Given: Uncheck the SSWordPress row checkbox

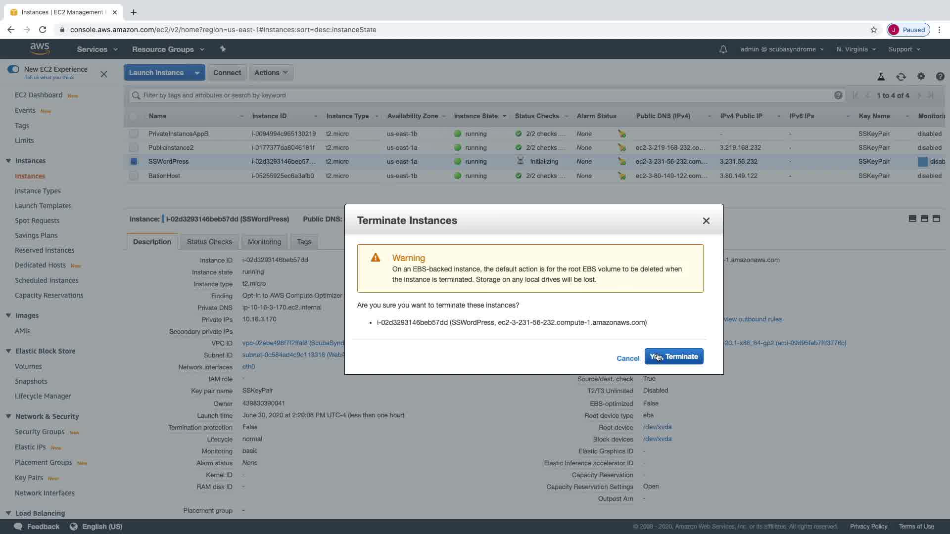Looking at the screenshot, I should pos(134,161).
